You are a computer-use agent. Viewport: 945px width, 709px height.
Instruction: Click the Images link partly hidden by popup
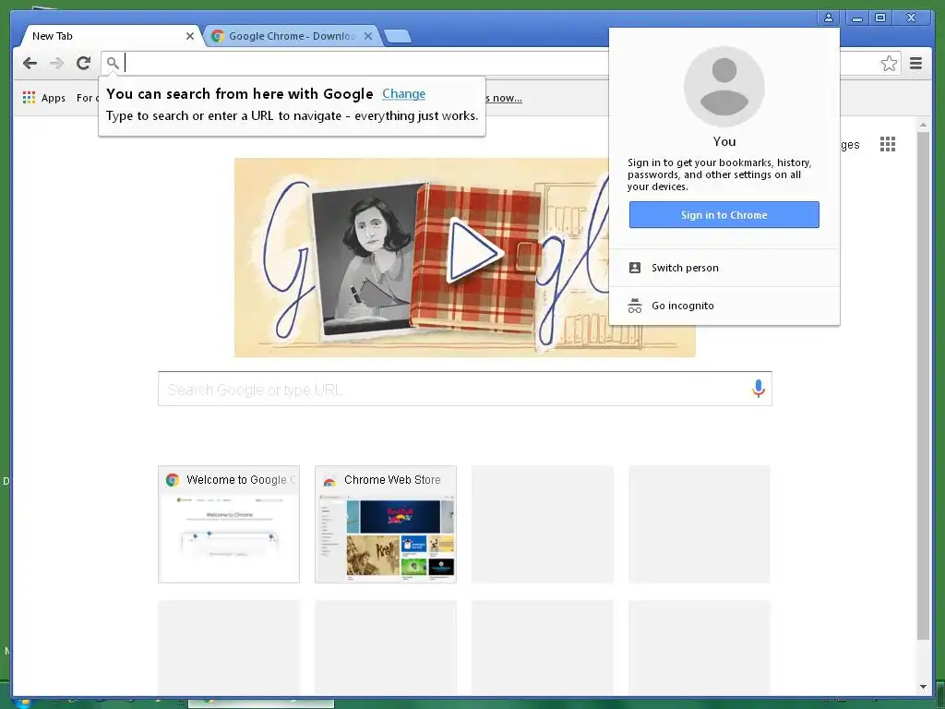click(x=850, y=145)
